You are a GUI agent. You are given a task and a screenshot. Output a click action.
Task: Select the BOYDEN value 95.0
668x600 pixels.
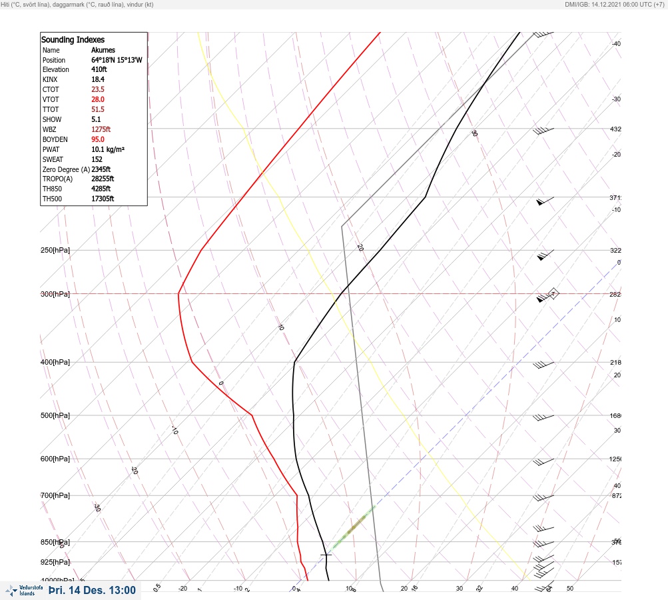pos(97,139)
